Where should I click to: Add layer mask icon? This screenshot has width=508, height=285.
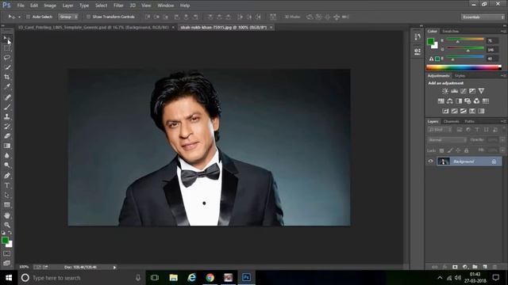click(455, 267)
